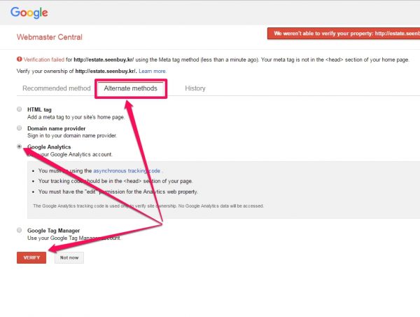The image size is (420, 317).
Task: Click the 'Google Analytics' option label text
Action: coord(50,147)
